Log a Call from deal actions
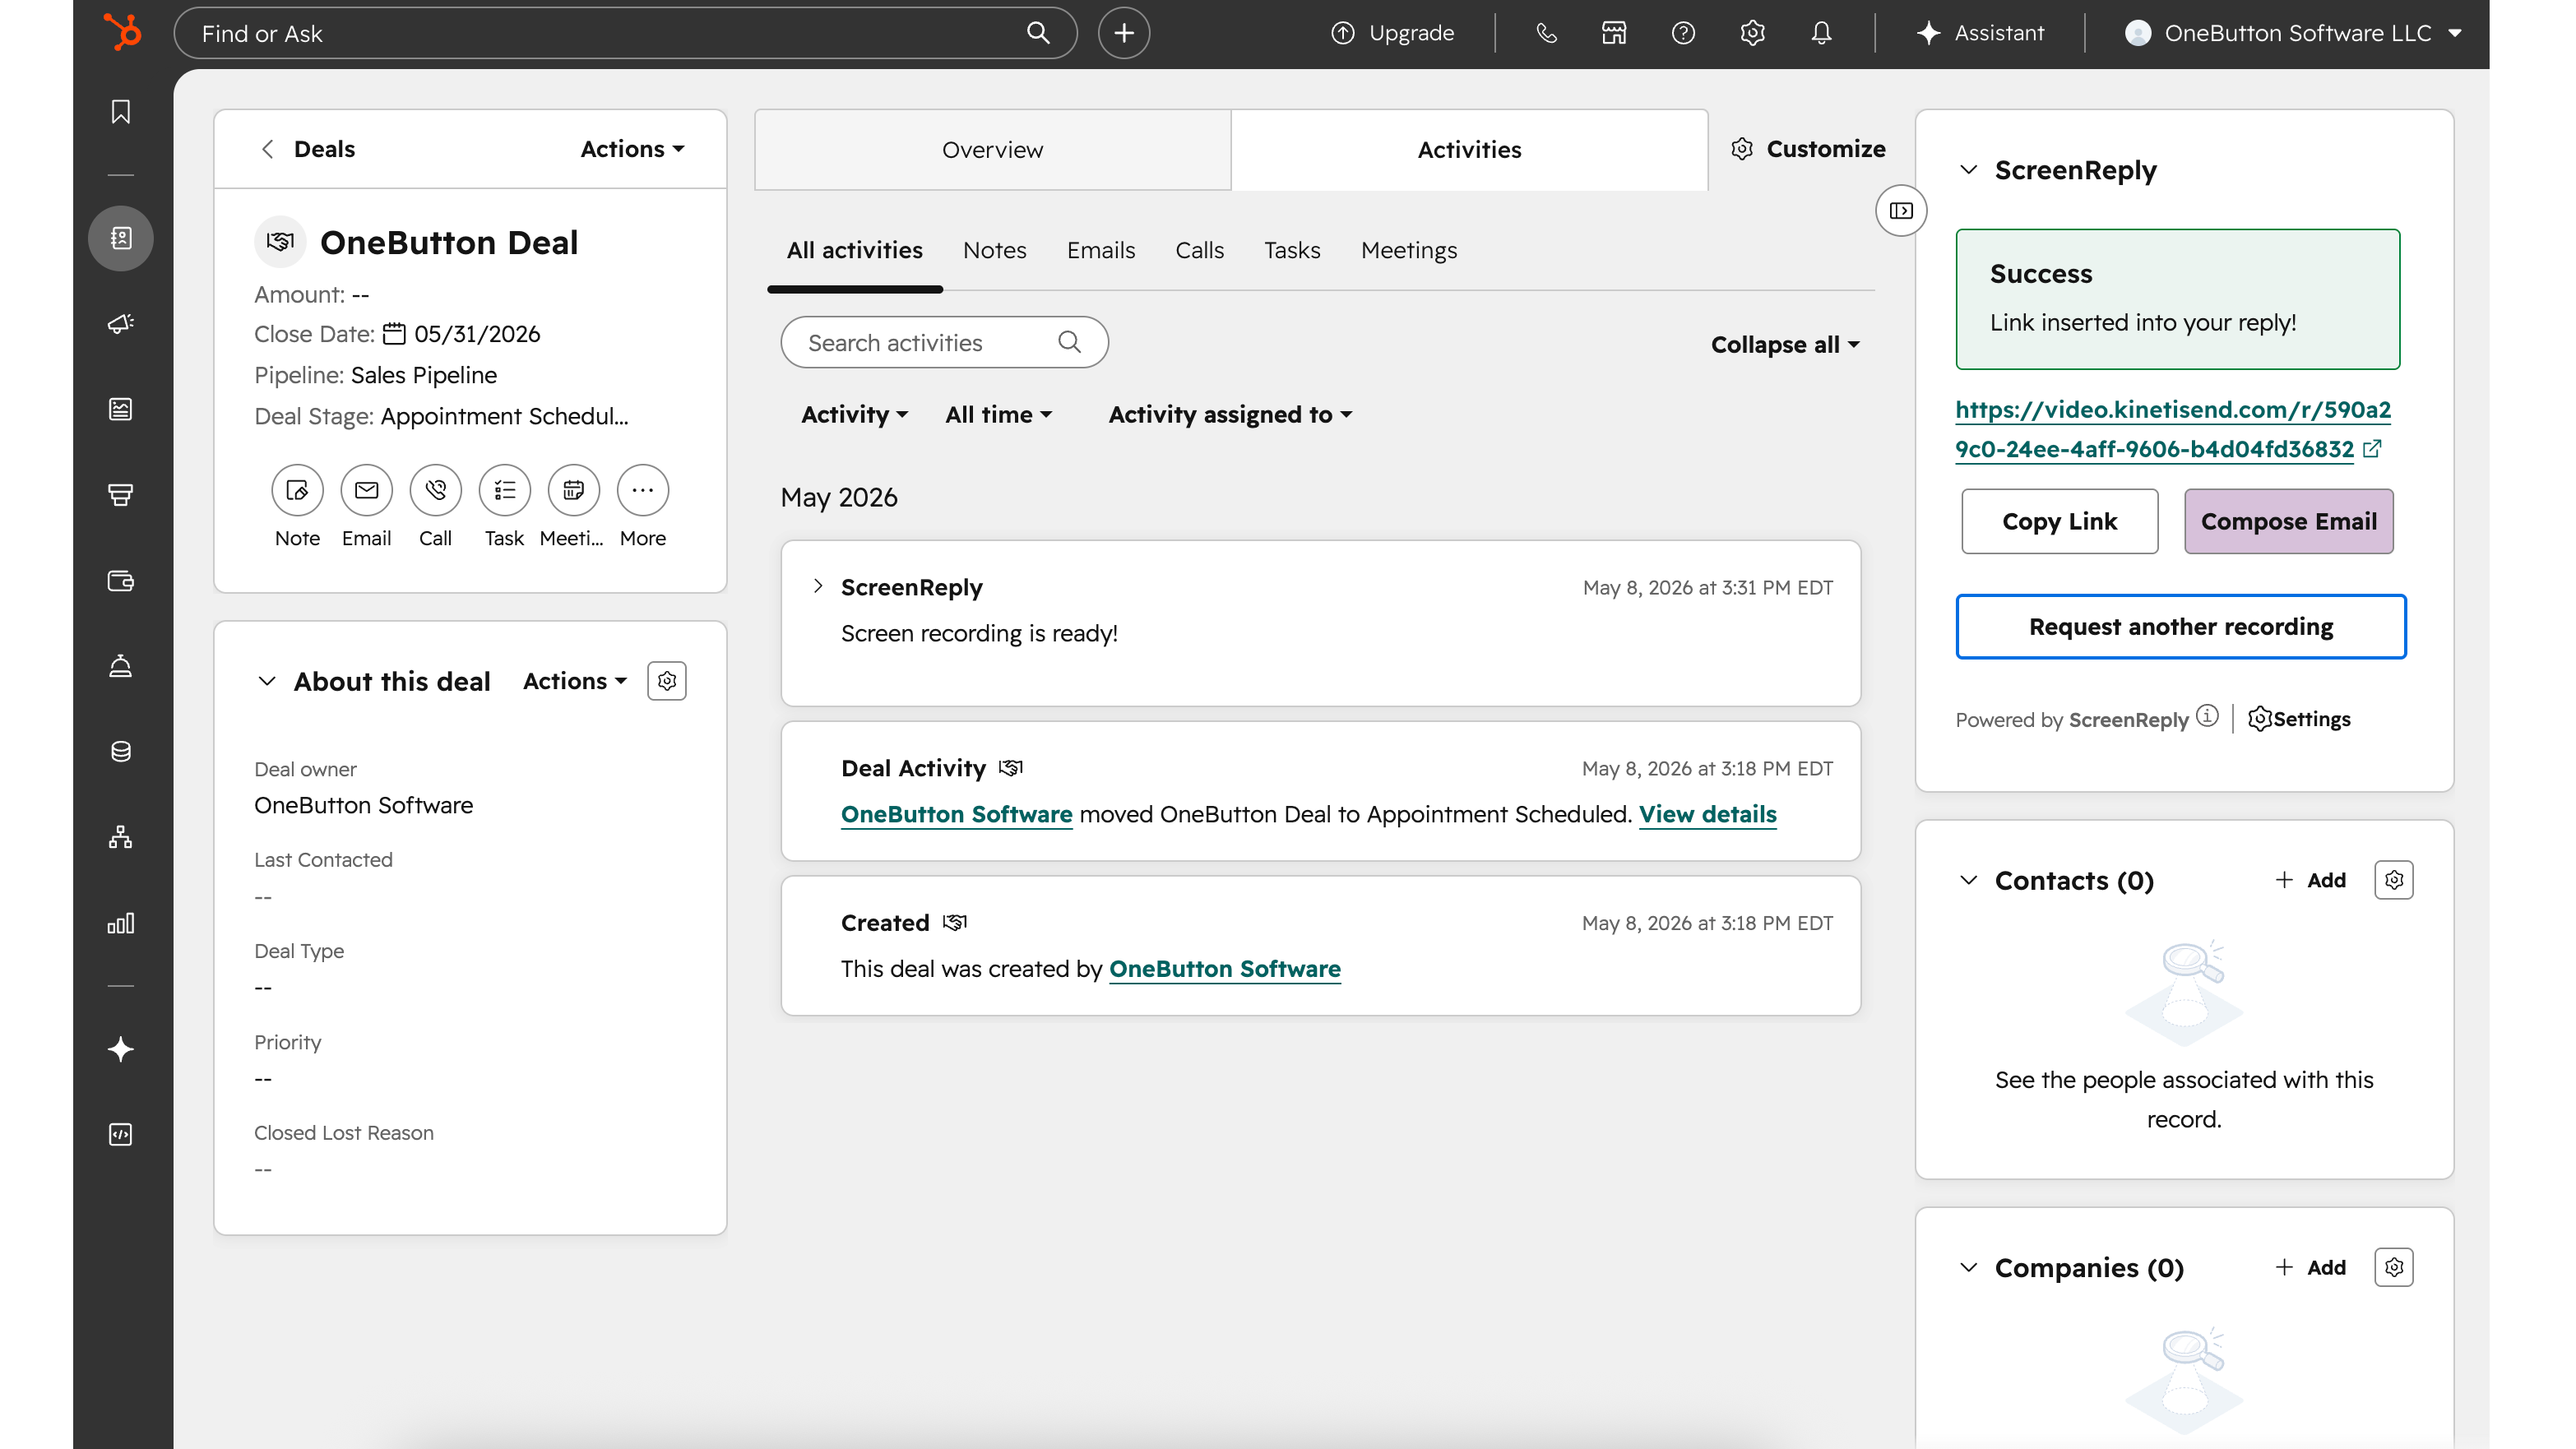Viewport: 2576px width, 1449px height. click(x=435, y=490)
